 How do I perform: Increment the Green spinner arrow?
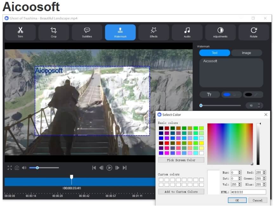264,178
